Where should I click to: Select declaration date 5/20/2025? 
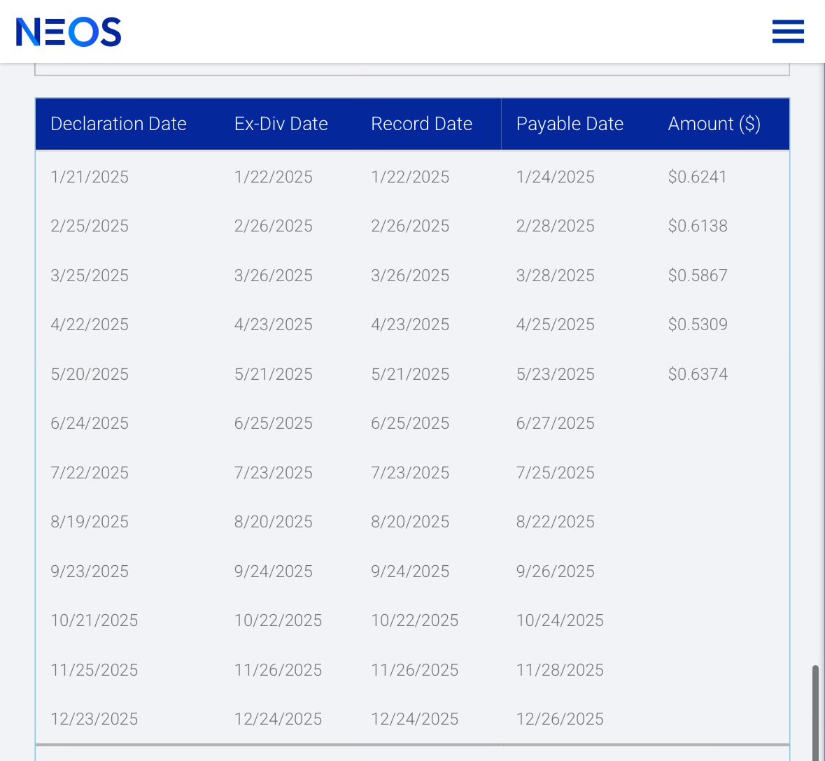tap(90, 374)
